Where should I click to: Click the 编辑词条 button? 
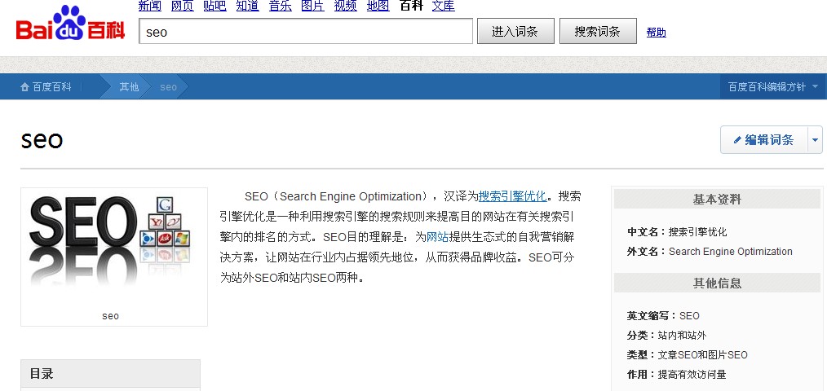[x=763, y=139]
